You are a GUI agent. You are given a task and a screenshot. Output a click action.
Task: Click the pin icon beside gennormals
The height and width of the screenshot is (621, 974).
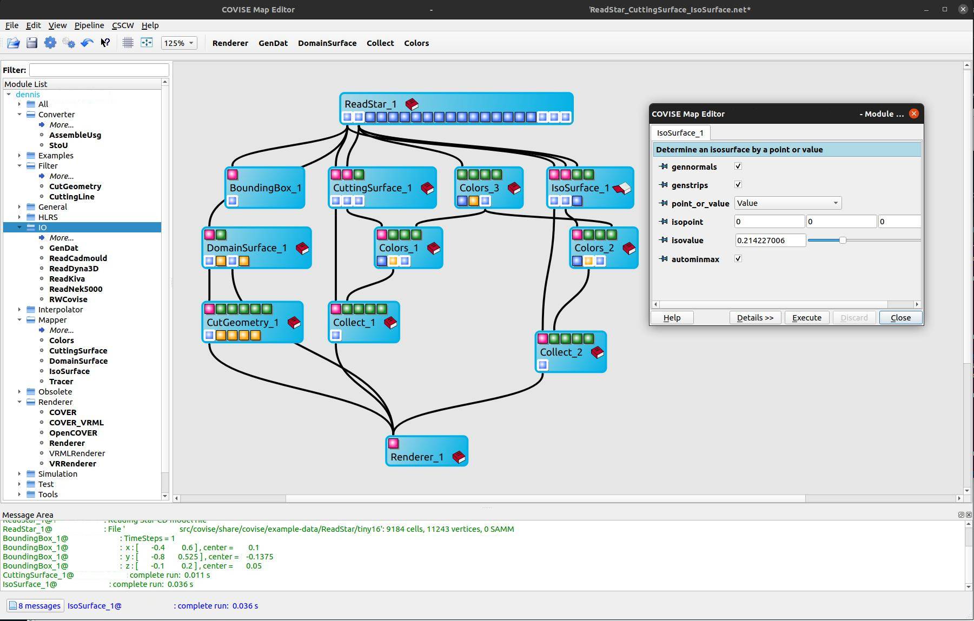click(664, 166)
